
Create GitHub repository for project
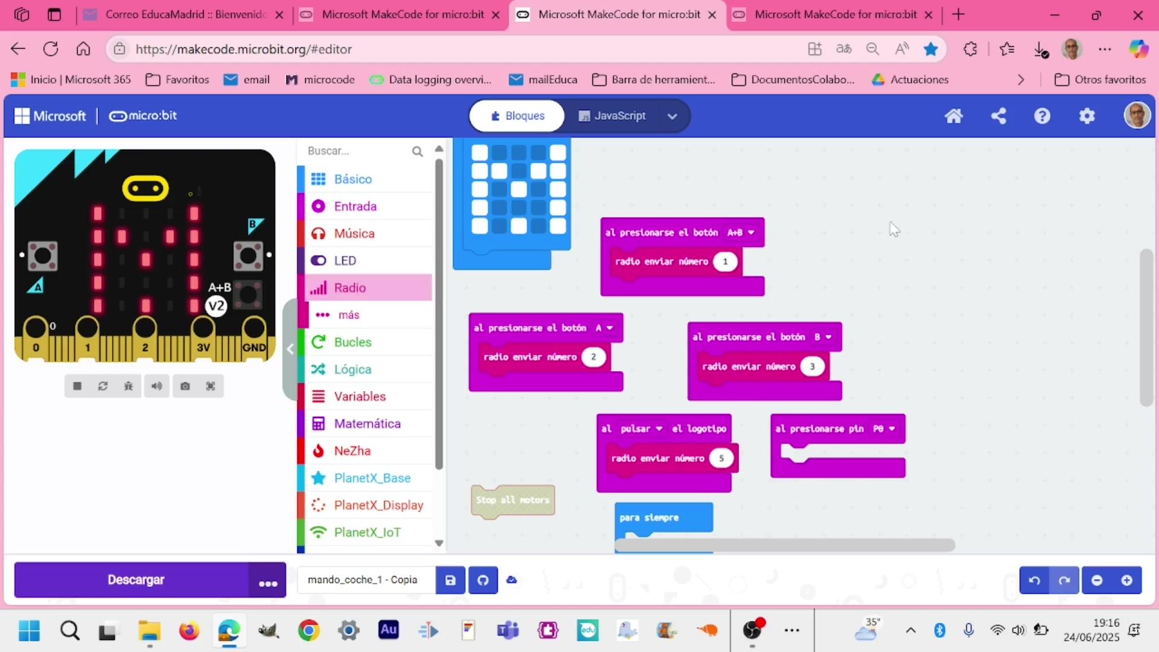point(483,580)
